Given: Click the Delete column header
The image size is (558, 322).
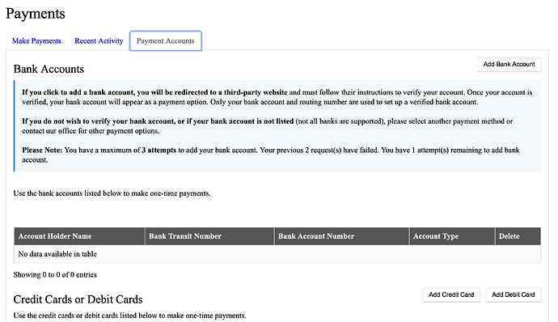Looking at the screenshot, I should [x=518, y=236].
